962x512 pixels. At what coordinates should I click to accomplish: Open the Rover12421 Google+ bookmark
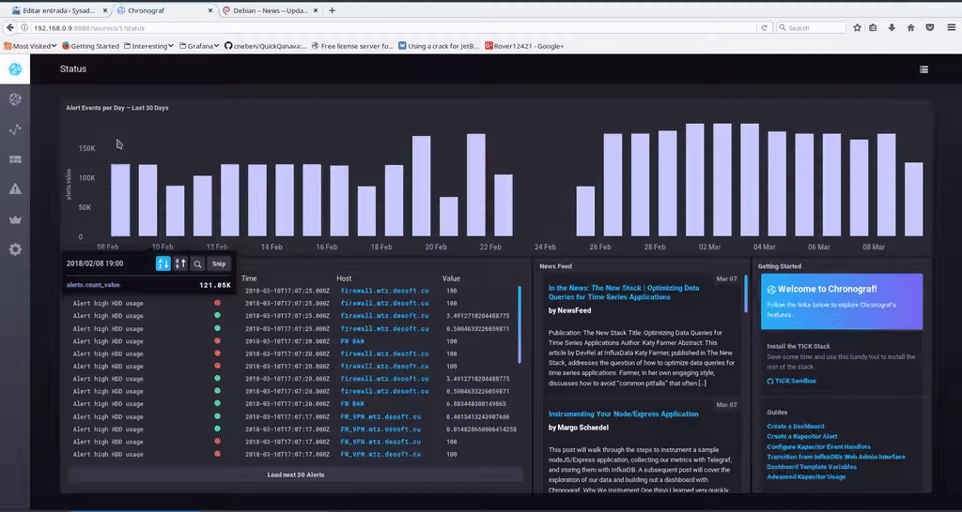coord(524,46)
